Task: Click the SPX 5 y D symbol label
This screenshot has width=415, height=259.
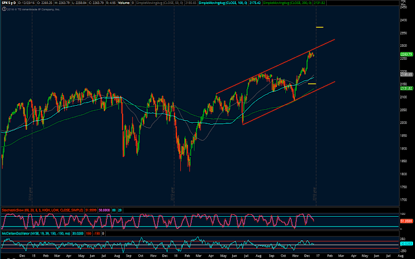Action: [9, 3]
